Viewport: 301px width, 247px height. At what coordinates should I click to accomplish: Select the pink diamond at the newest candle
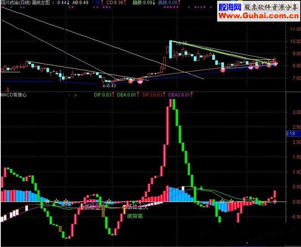275,64
